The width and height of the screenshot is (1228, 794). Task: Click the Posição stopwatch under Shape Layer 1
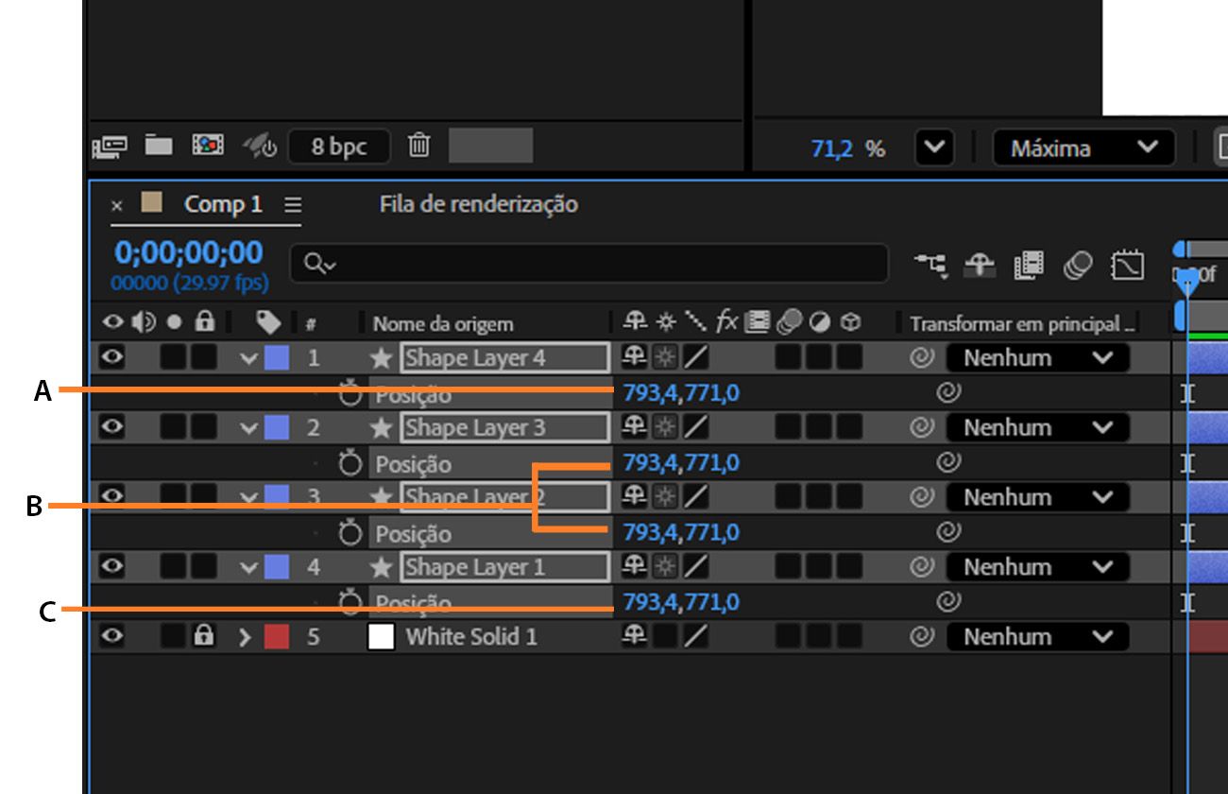tap(351, 602)
